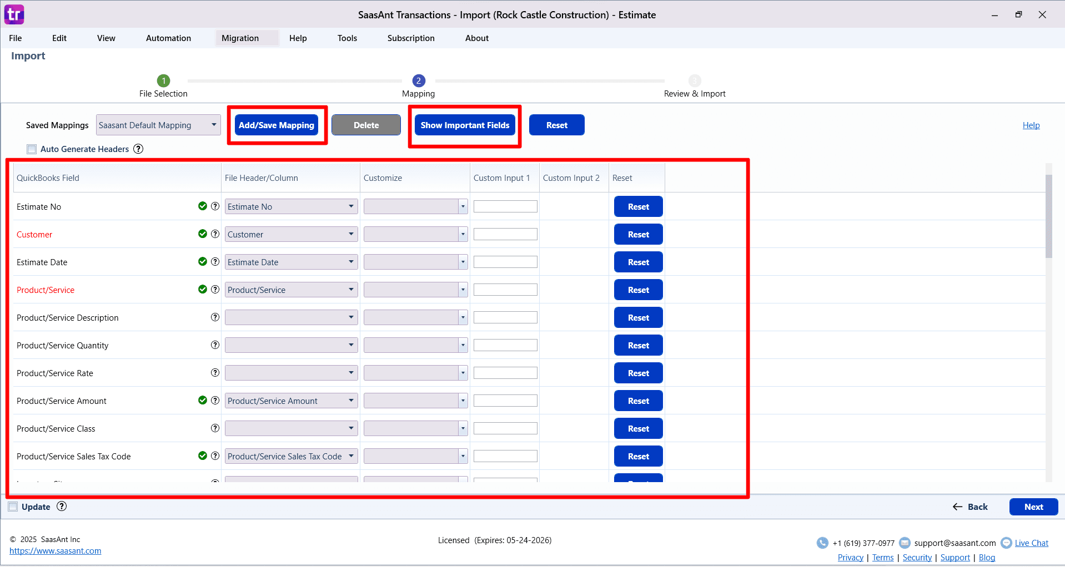Click help icon in Product/Service Rate row

(x=215, y=373)
